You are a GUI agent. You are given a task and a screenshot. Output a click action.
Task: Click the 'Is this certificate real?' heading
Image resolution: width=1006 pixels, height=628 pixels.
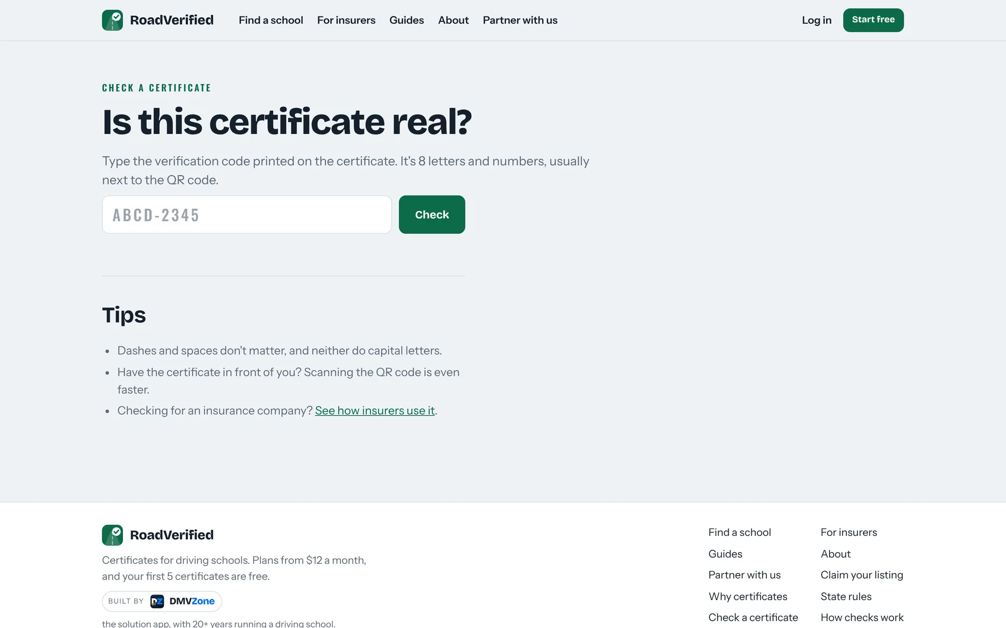pos(287,122)
